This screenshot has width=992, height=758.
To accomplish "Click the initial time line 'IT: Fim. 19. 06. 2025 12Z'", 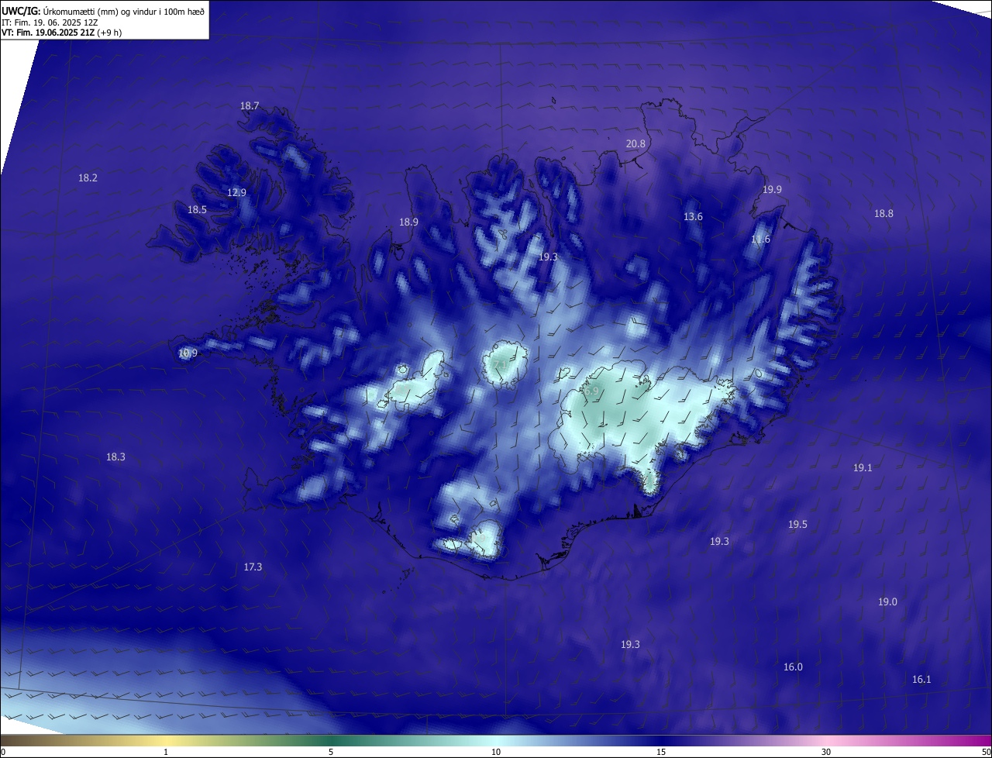I will tap(51, 22).
